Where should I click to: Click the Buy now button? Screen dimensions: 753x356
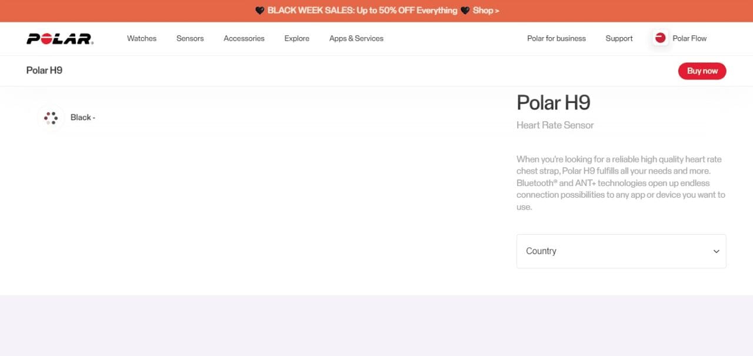pyautogui.click(x=702, y=71)
